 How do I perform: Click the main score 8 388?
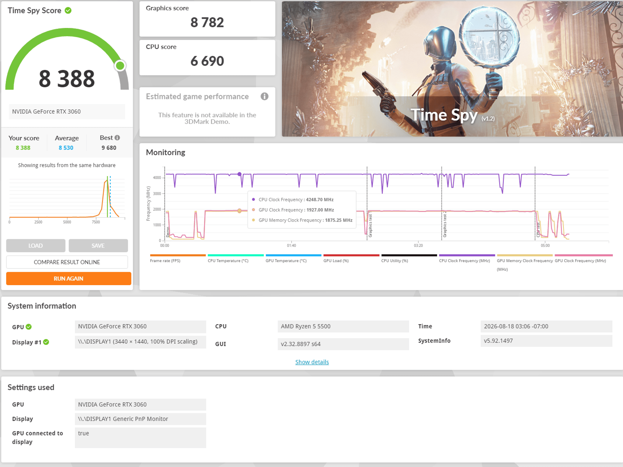[67, 79]
